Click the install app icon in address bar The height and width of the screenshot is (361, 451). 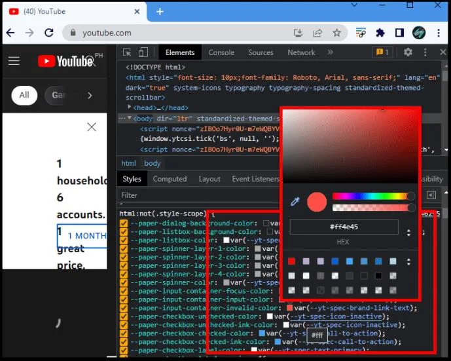pyautogui.click(x=298, y=33)
